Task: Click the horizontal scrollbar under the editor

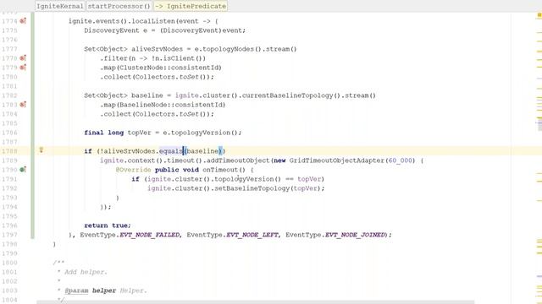Action: (x=256, y=302)
